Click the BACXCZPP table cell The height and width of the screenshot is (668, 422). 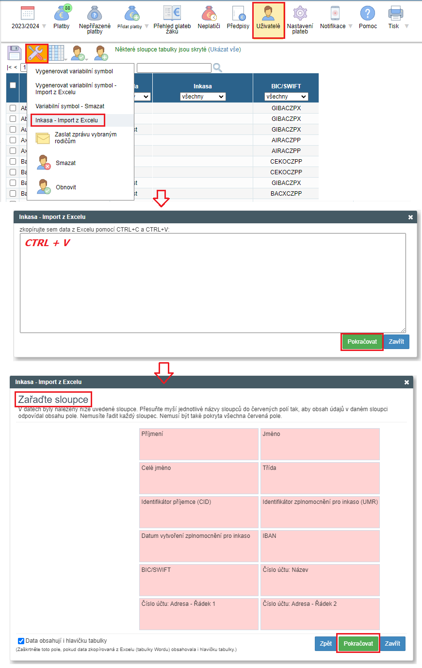click(286, 194)
